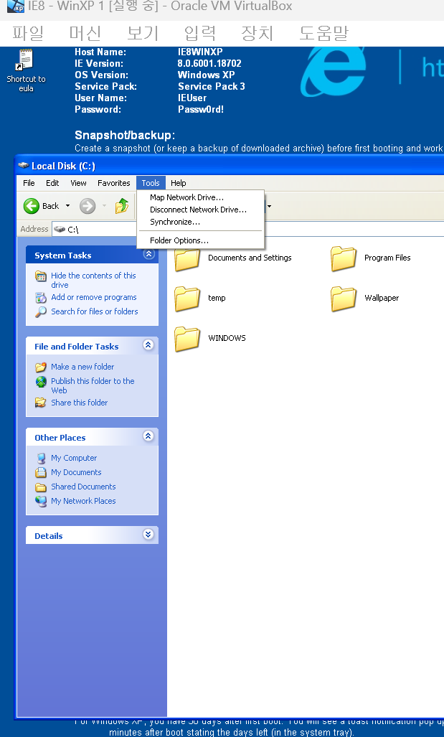Select the Documents and Settings folder icon

tap(187, 258)
